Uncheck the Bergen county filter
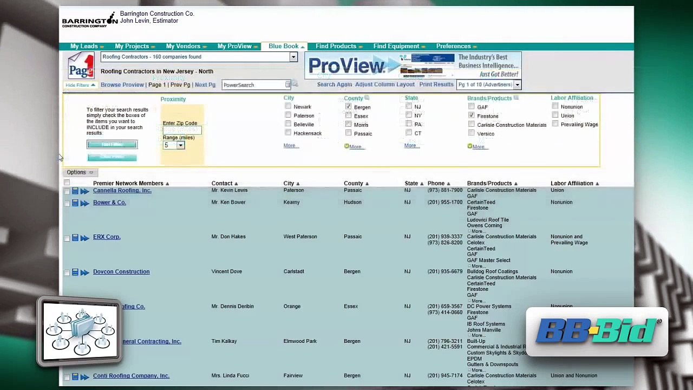Viewport: 693px width, 390px height. 348,107
